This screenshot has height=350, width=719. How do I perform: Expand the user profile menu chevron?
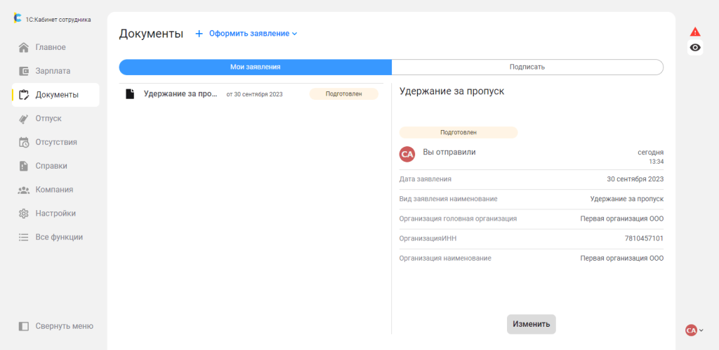(701, 330)
